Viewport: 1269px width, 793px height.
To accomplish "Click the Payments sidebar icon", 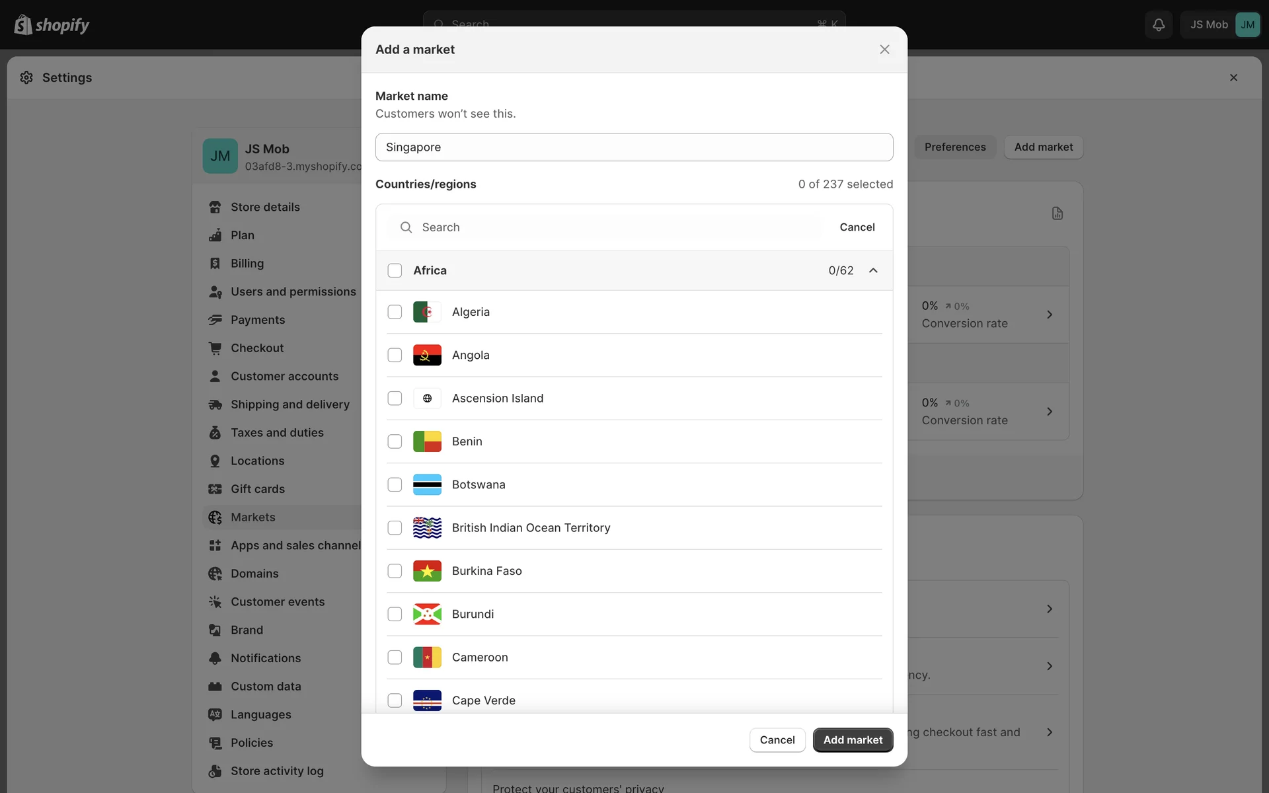I will click(215, 320).
